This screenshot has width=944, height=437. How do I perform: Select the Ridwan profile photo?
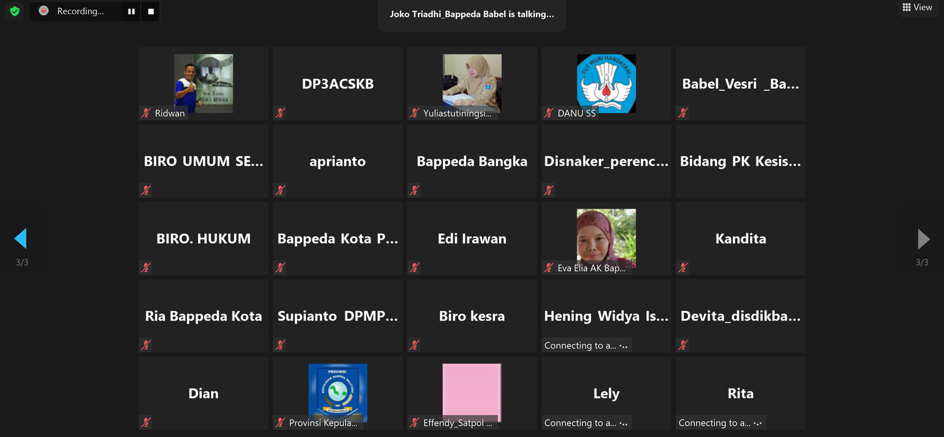[203, 83]
